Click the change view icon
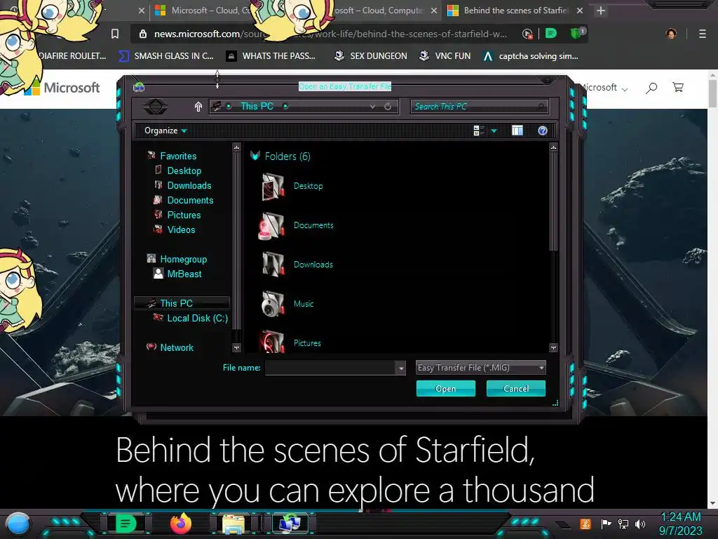Screen dimensions: 718x539 [478, 131]
